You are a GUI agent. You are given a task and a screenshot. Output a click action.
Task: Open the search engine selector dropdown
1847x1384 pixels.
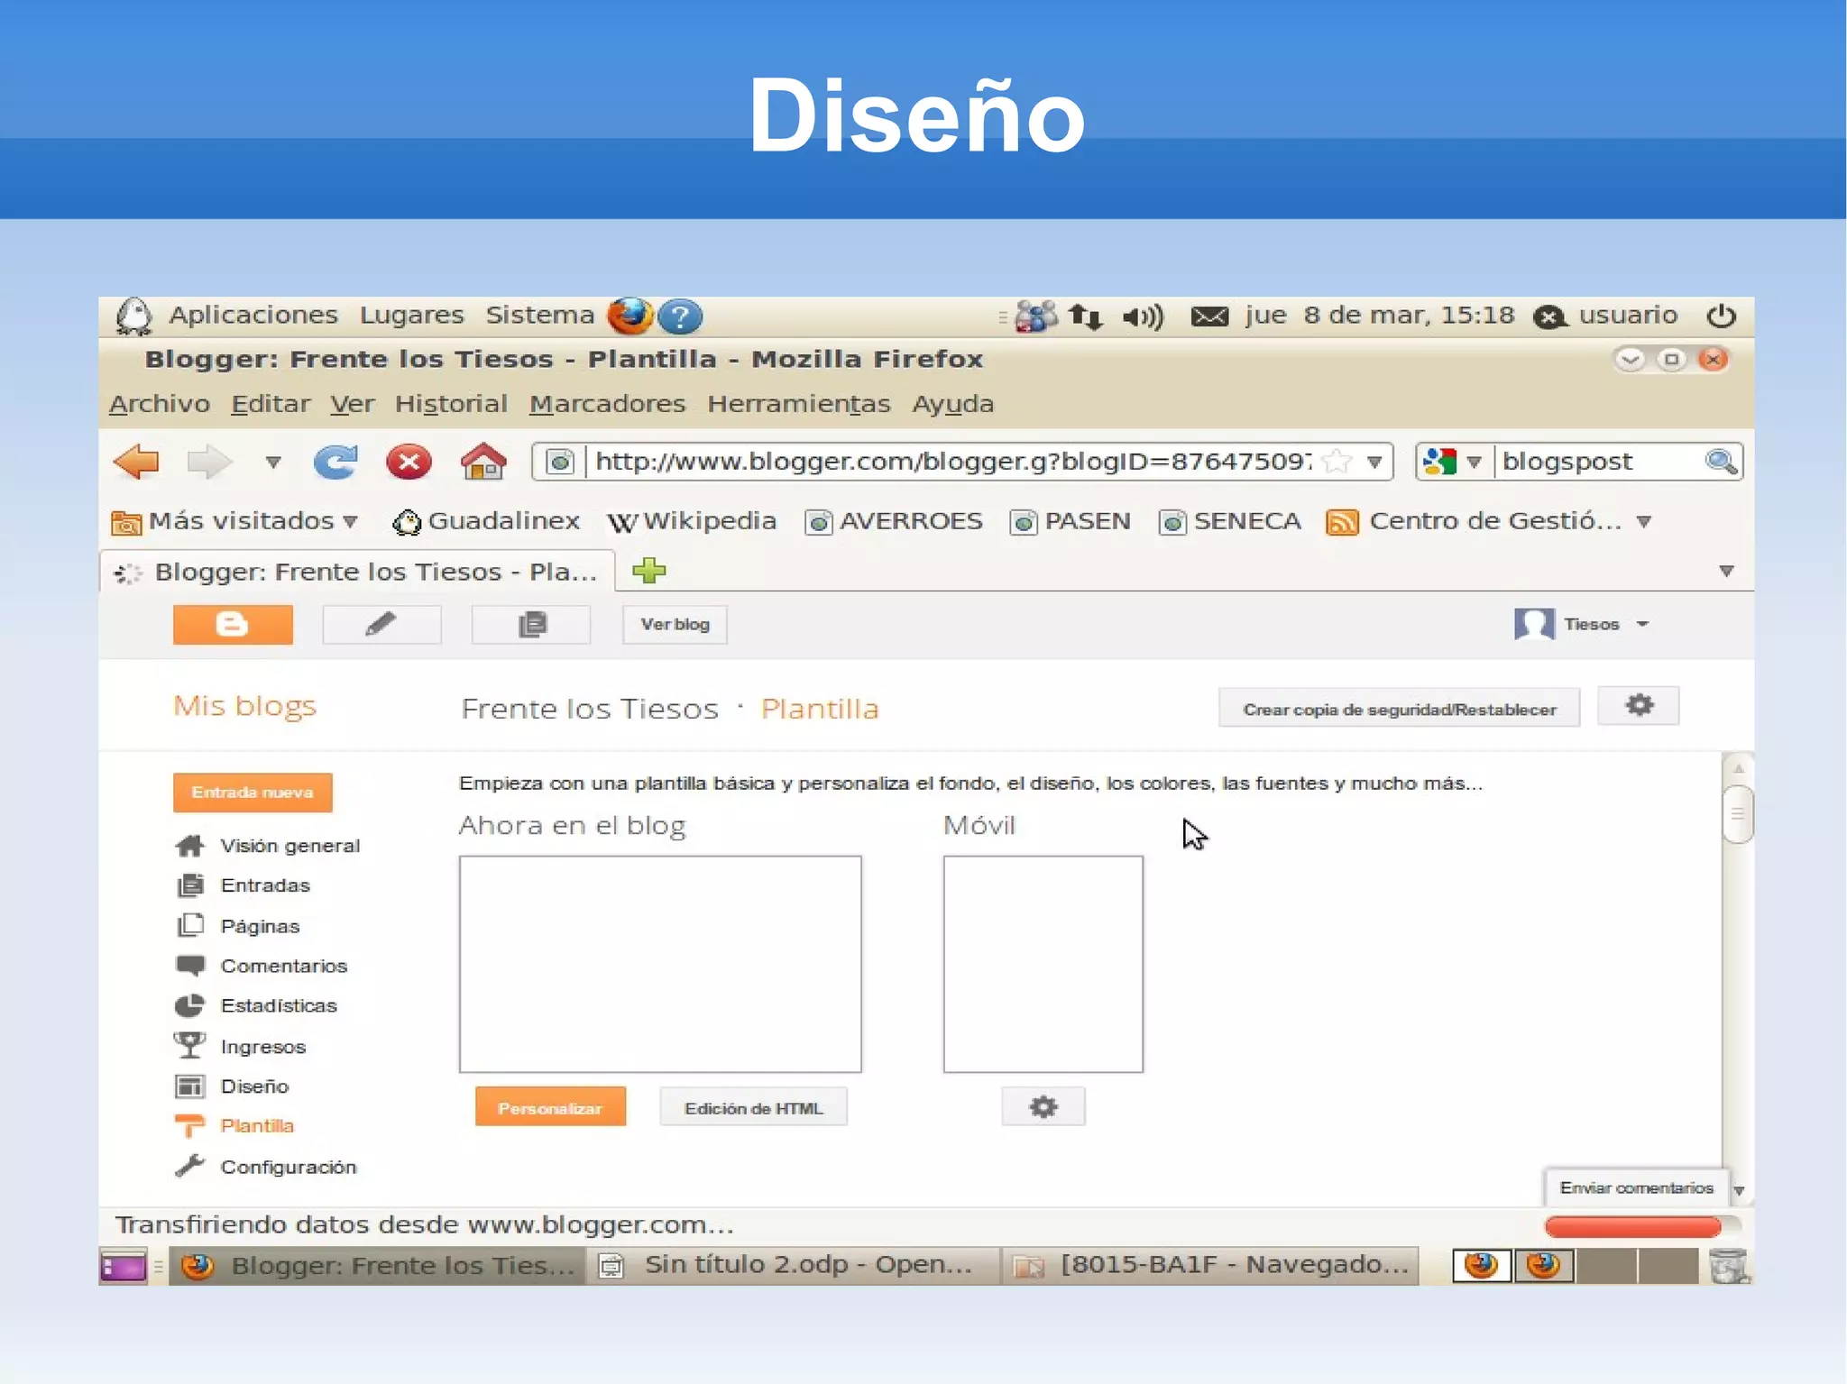click(1451, 462)
